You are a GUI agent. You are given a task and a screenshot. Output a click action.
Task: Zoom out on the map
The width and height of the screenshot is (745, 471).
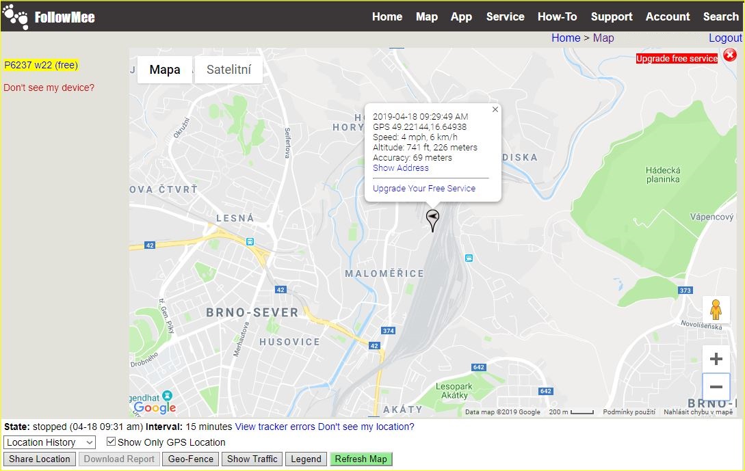point(716,387)
